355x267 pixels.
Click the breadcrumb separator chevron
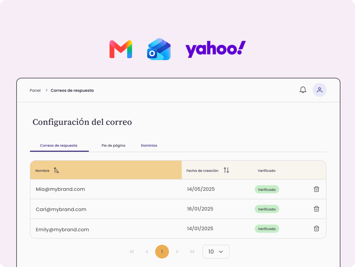click(47, 90)
